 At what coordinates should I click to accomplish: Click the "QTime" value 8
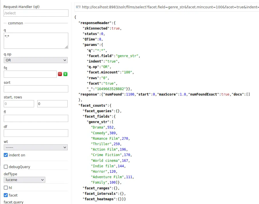[100, 39]
